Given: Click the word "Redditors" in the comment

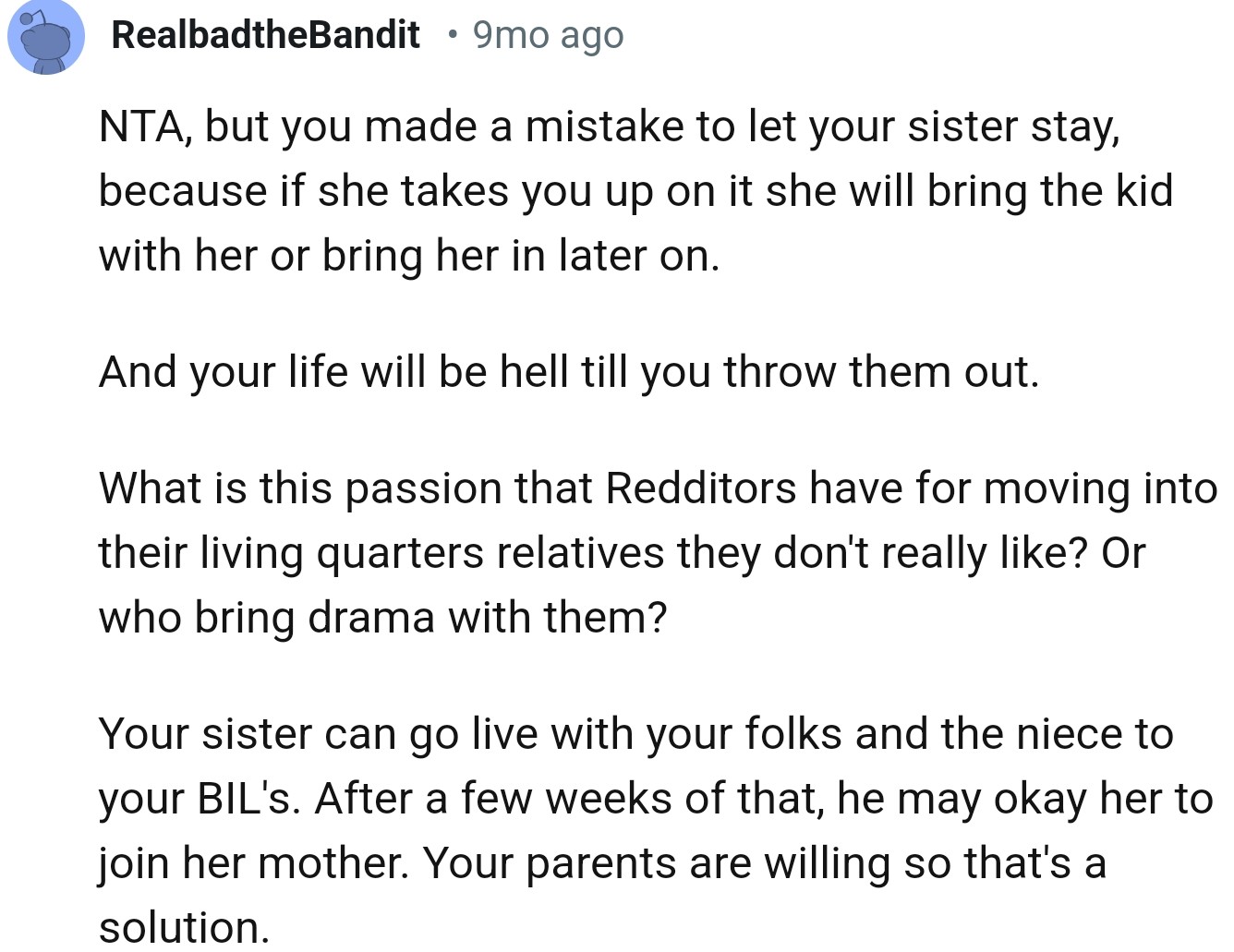Looking at the screenshot, I should [x=700, y=488].
